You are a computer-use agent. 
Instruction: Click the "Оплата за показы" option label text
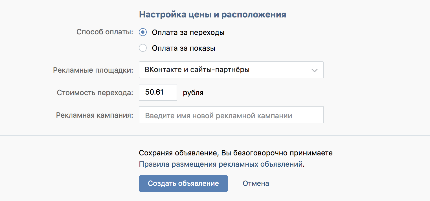coord(183,48)
